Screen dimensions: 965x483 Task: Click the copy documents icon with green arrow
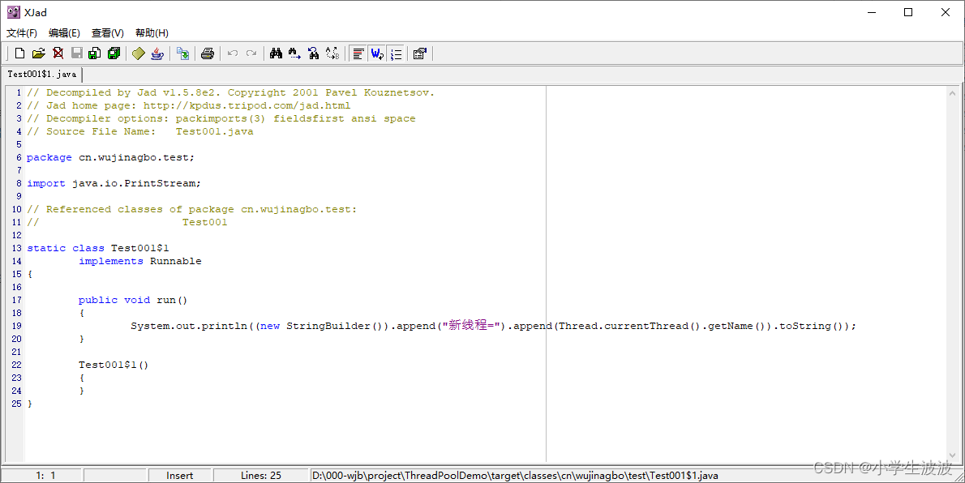click(x=182, y=53)
